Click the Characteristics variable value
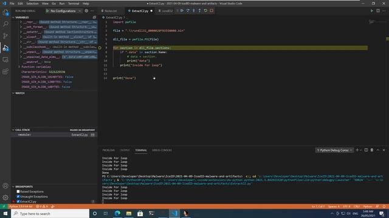Screen dimensions: 389x218 coord(57,72)
